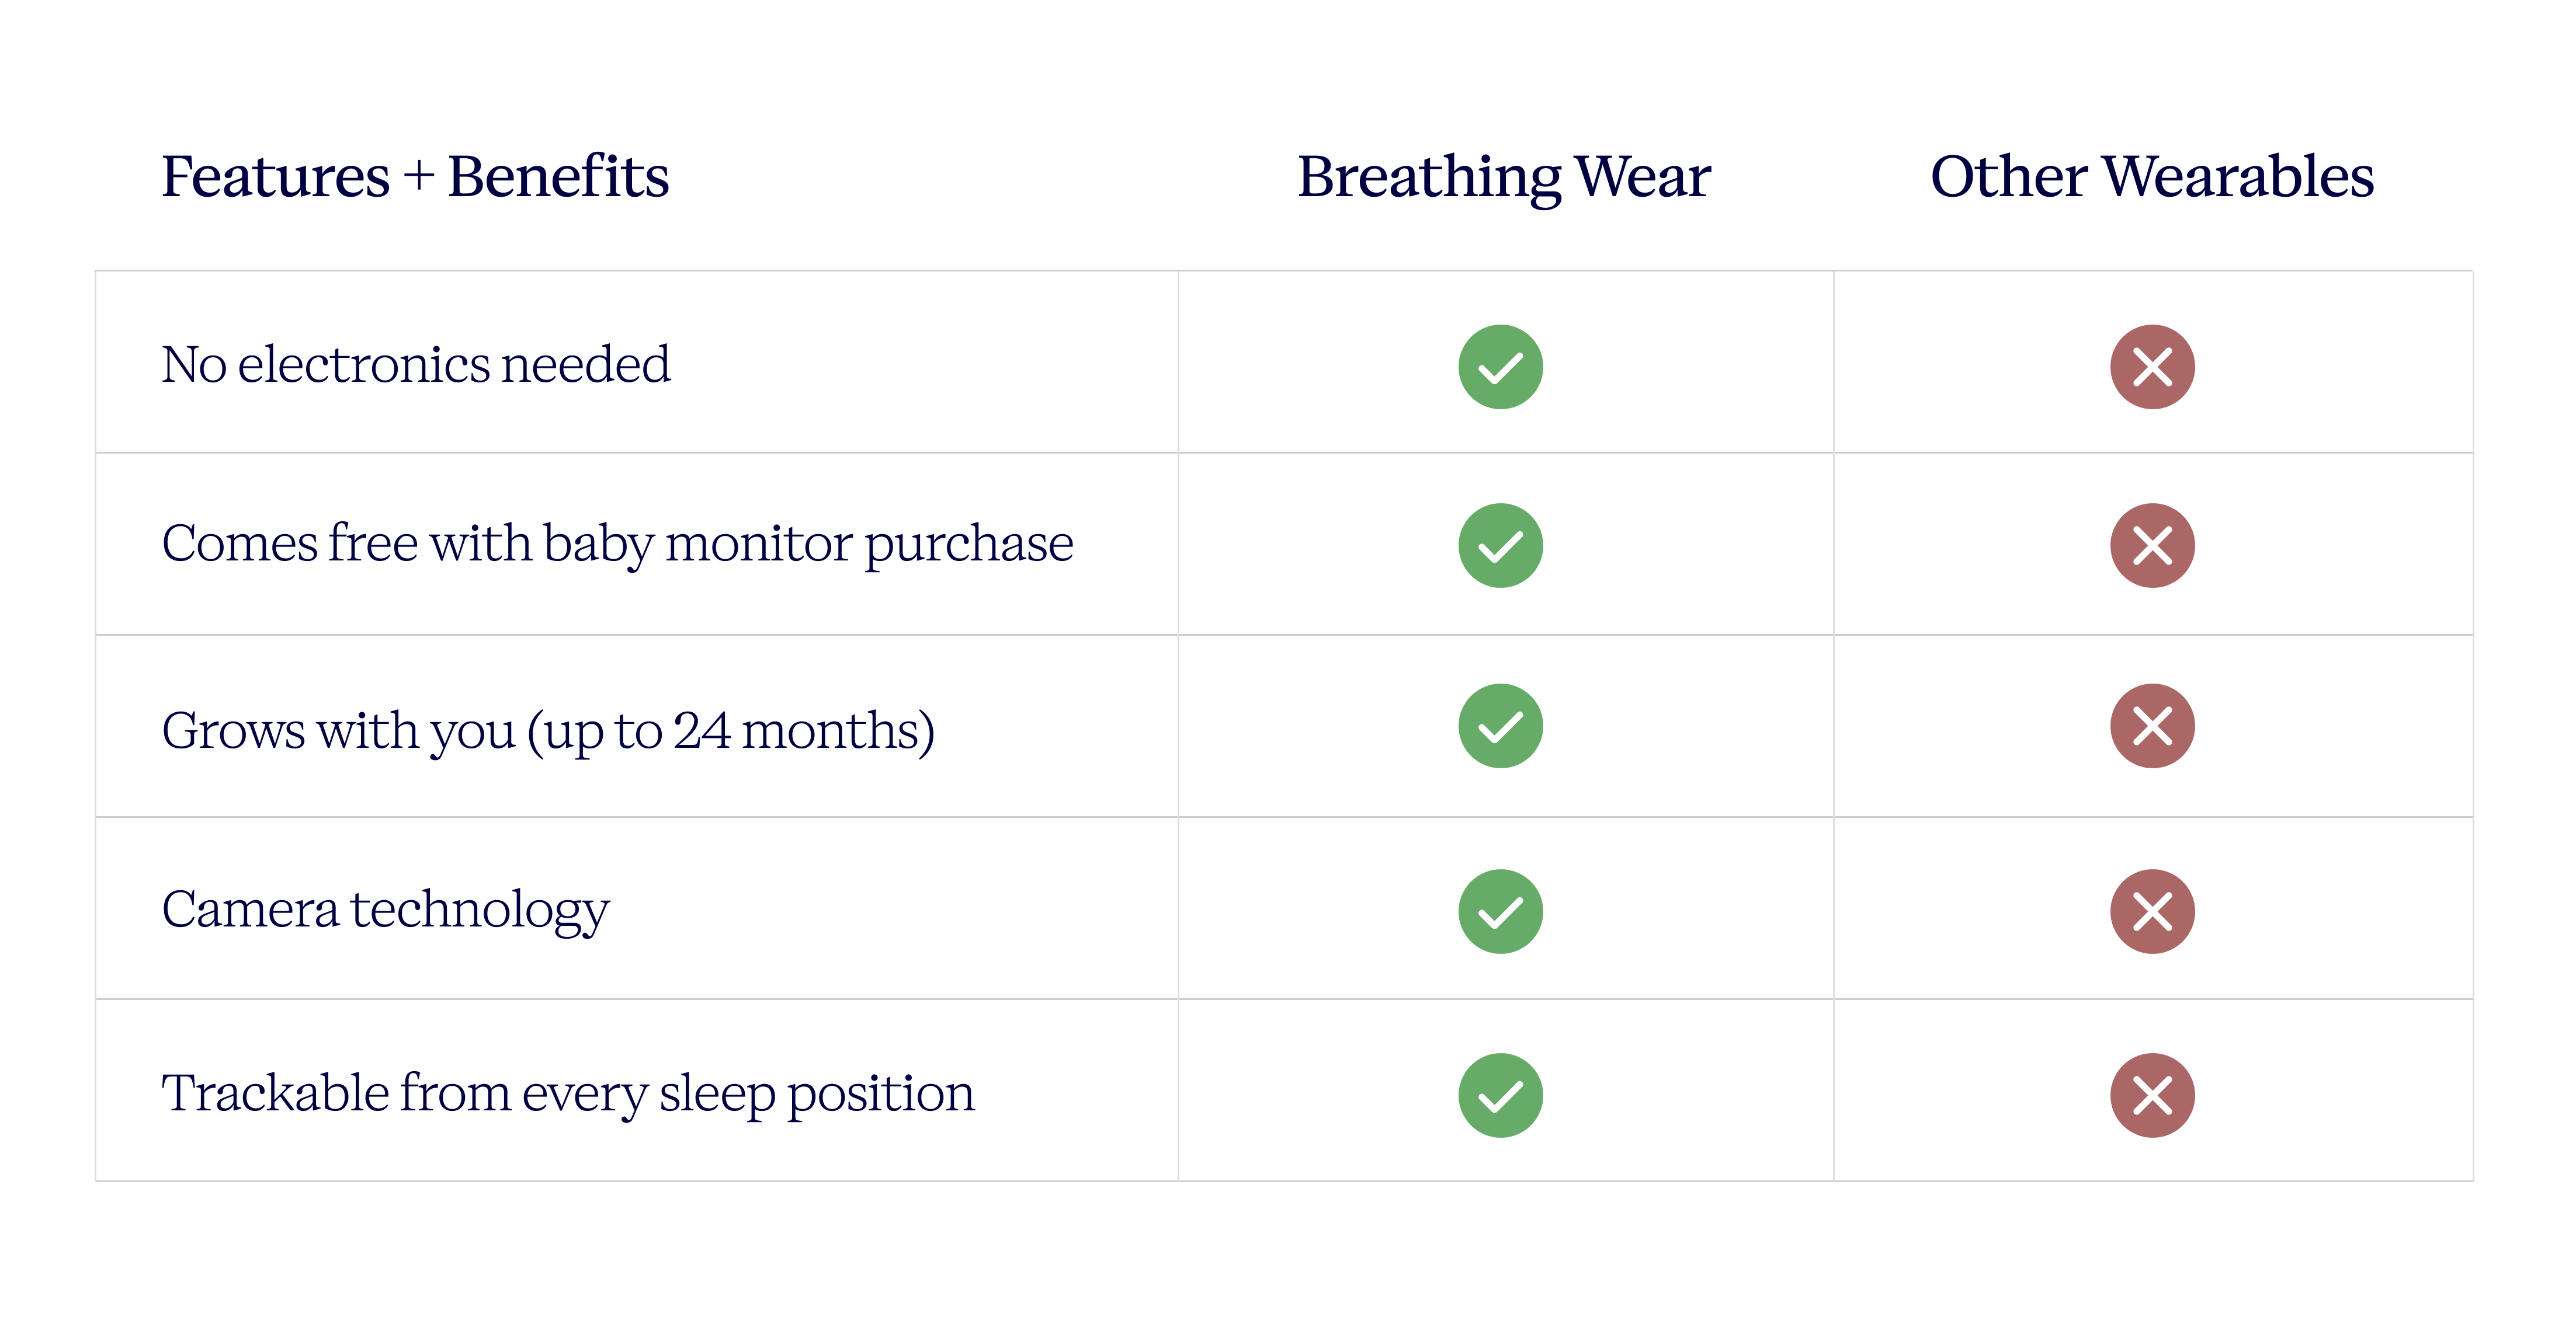Click Comes free with baby monitor purchase

617,545
